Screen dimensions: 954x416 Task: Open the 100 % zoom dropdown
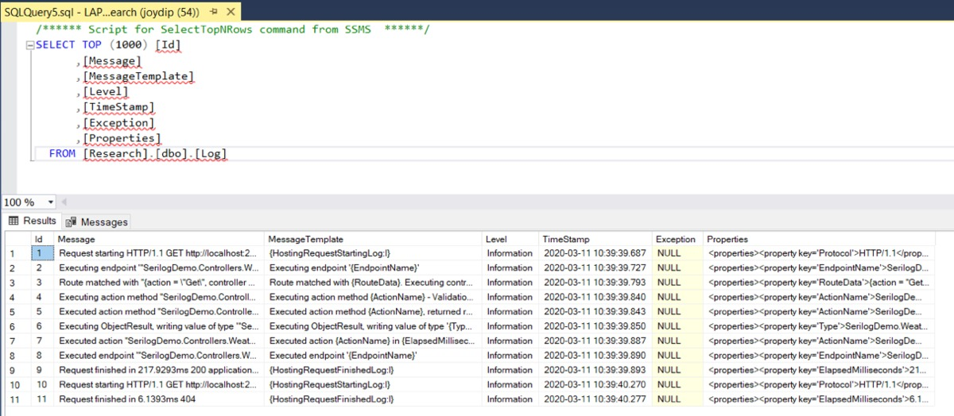point(51,202)
